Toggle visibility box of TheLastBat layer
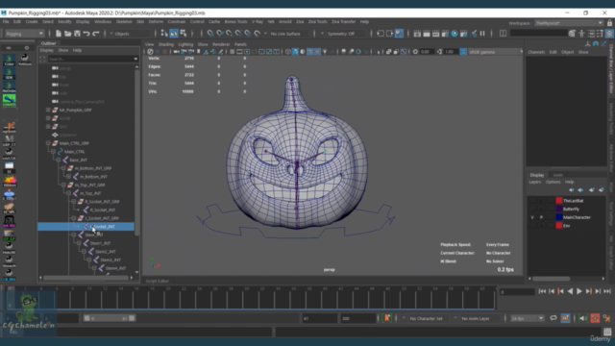The width and height of the screenshot is (615, 346). coord(532,201)
